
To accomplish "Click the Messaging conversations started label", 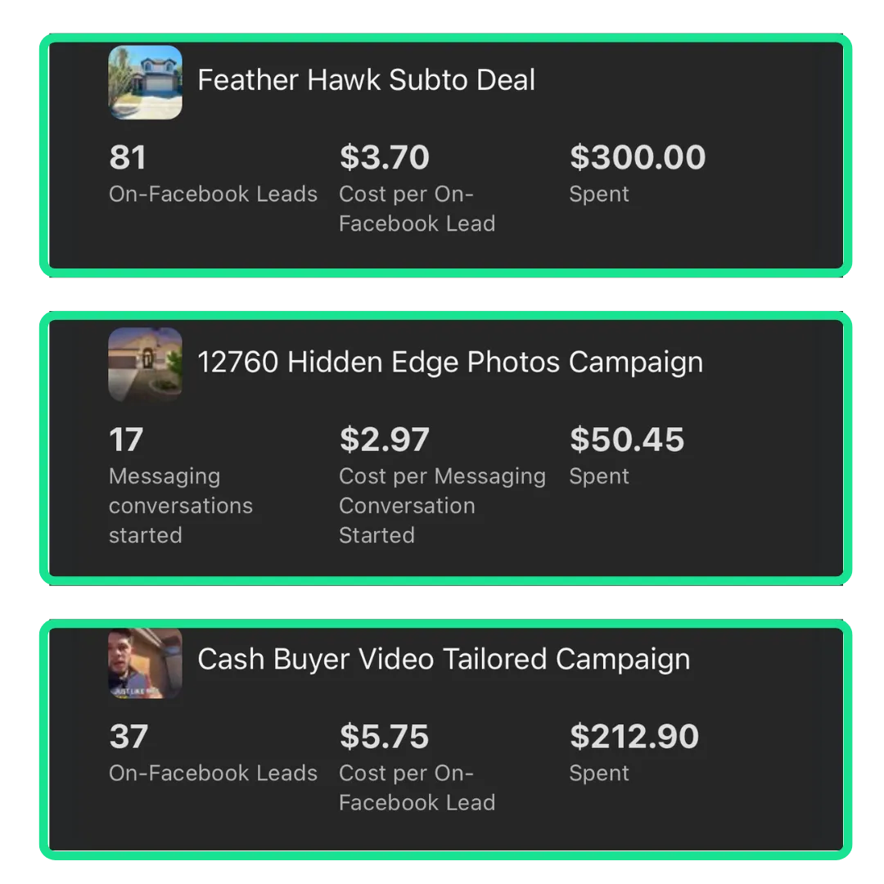I will point(180,506).
